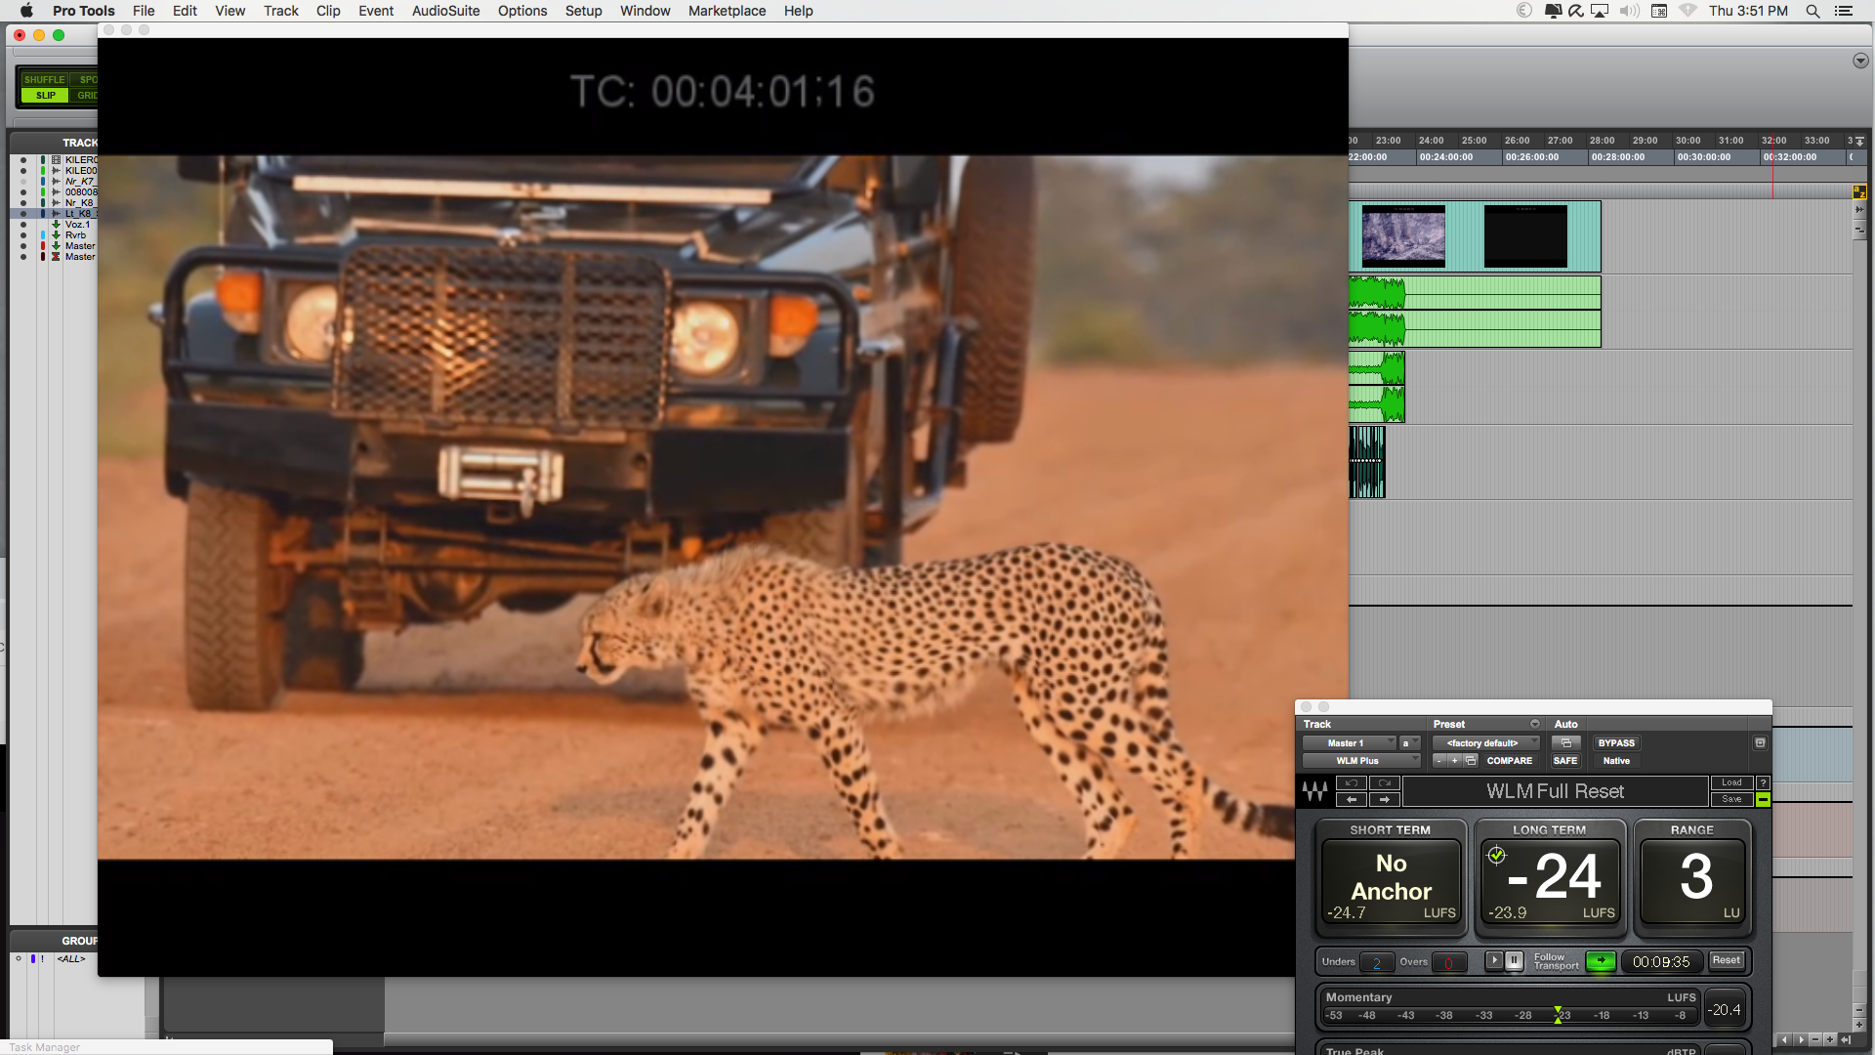The image size is (1875, 1055).
Task: Click the ruler view down-arrow icon at timeline end
Action: 1859,142
